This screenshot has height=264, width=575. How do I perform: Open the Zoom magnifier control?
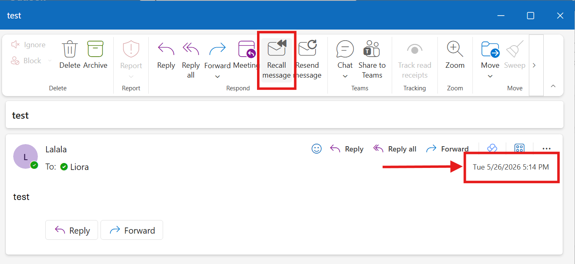tap(455, 49)
